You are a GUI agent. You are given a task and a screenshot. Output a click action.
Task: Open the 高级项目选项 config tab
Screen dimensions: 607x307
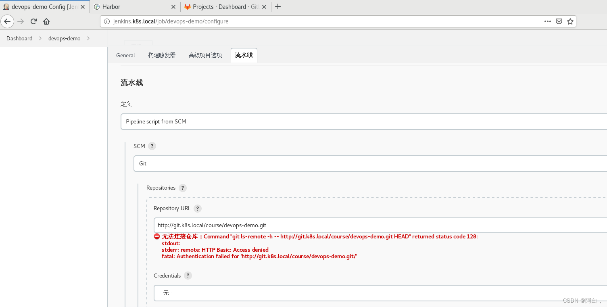(x=205, y=55)
